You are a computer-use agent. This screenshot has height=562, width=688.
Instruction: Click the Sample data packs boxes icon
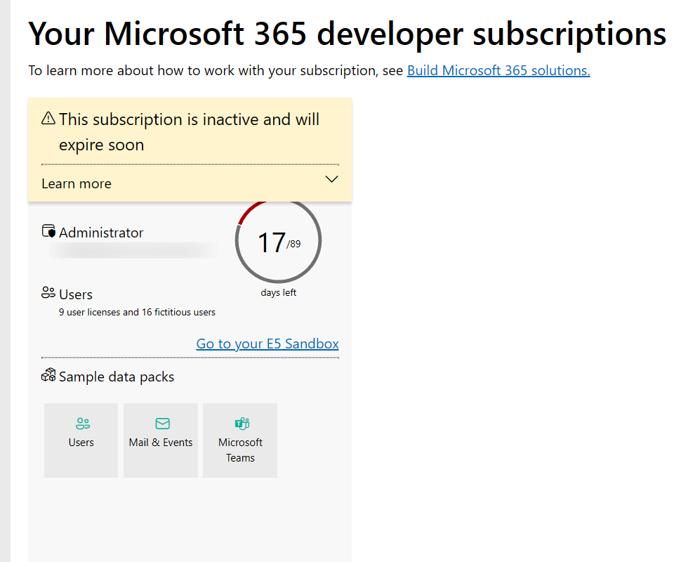(48, 375)
